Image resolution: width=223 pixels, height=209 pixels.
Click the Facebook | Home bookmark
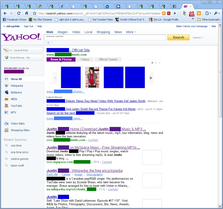click(14, 19)
